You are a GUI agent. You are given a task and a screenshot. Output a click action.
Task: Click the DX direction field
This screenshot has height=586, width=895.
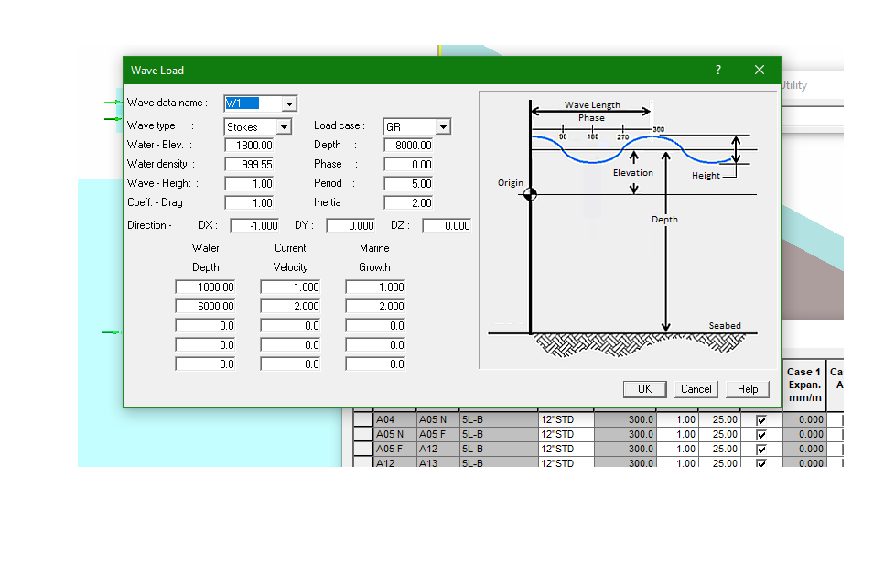(254, 225)
